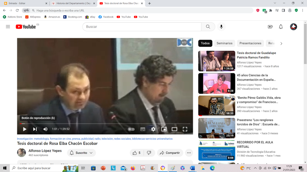The width and height of the screenshot is (307, 172).
Task: Open Alfonso López Yepes channel name link
Action: click(45, 151)
